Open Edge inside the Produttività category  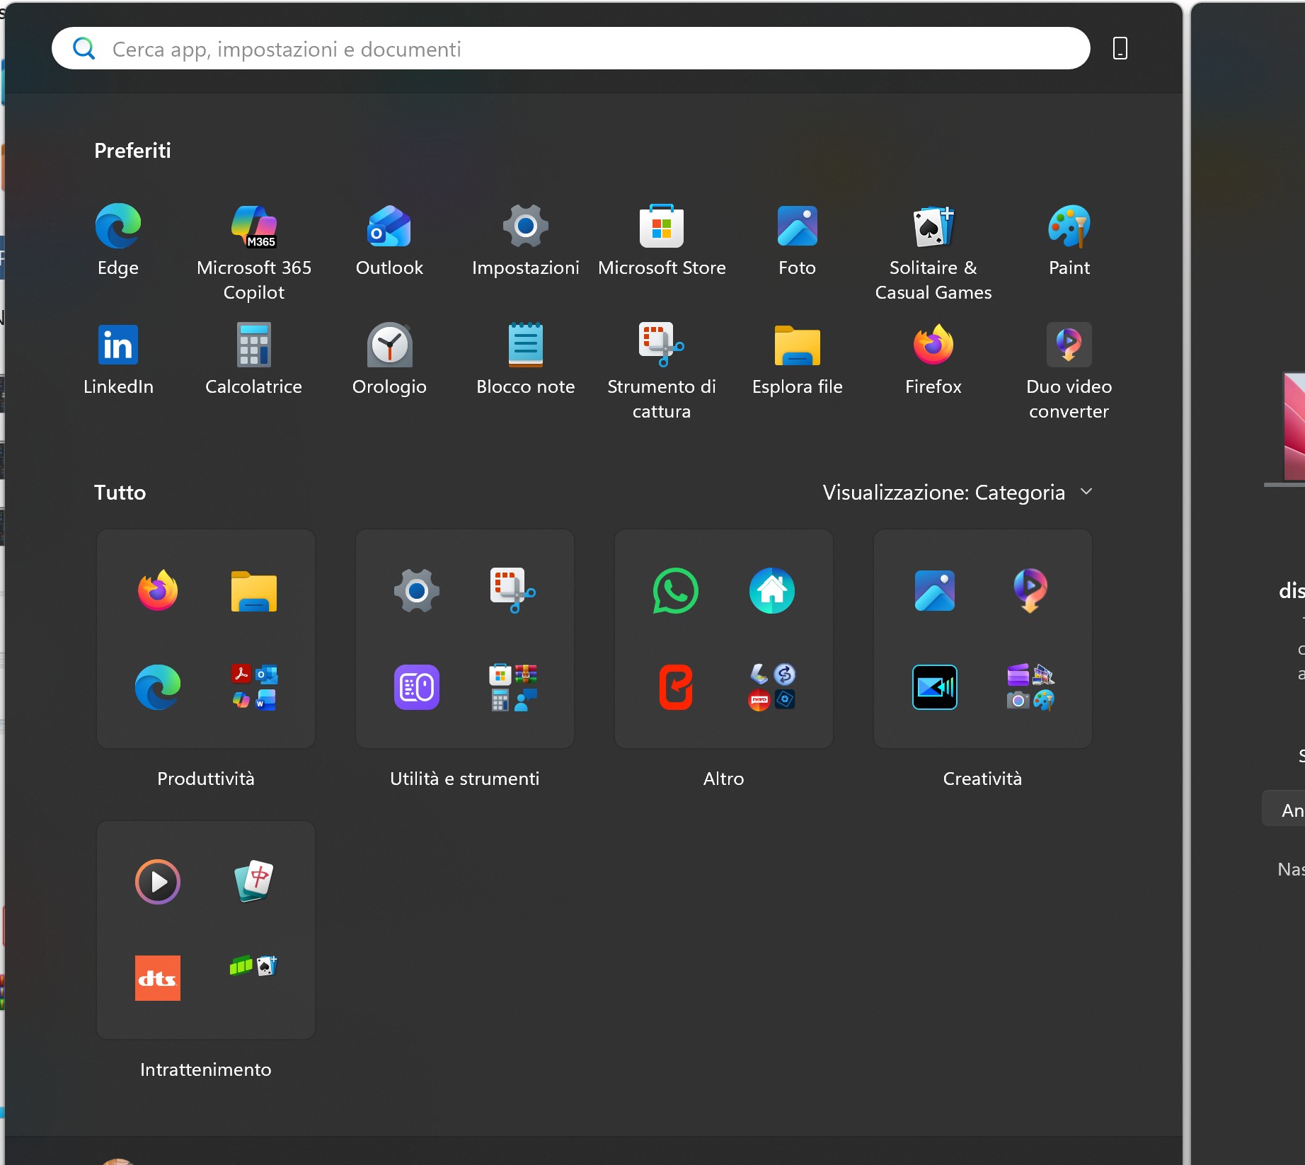pos(158,687)
